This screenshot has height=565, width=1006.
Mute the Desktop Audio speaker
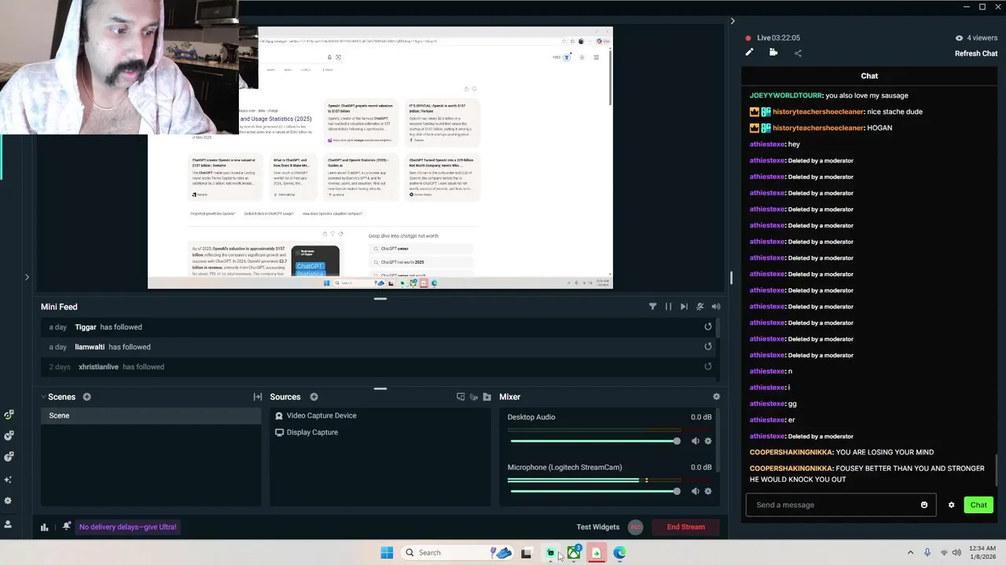click(695, 441)
